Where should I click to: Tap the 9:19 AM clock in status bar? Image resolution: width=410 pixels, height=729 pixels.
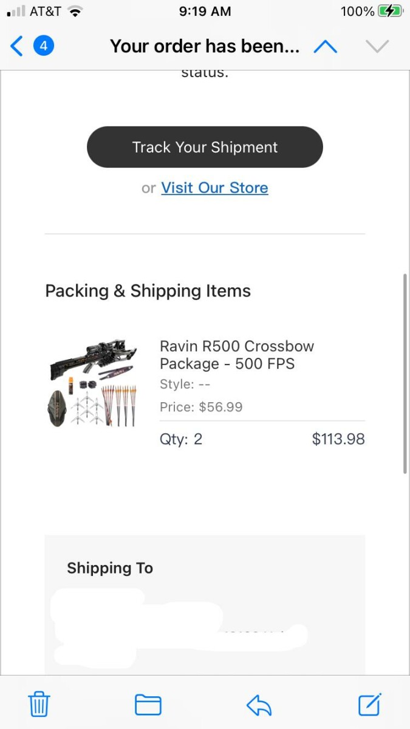pyautogui.click(x=205, y=11)
